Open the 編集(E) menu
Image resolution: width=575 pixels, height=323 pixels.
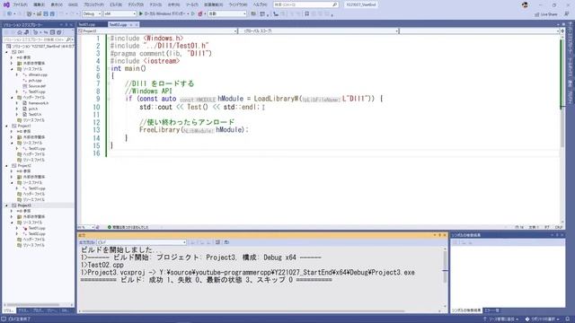click(39, 4)
